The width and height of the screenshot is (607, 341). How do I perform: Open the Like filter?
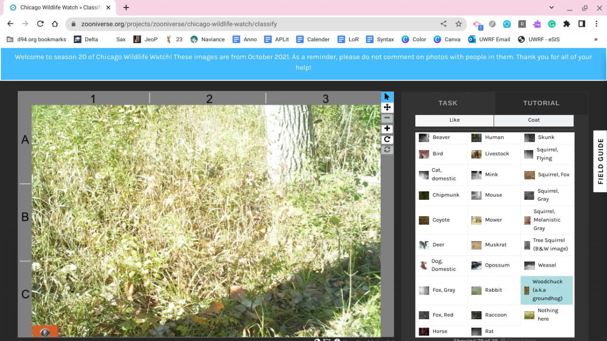point(454,120)
